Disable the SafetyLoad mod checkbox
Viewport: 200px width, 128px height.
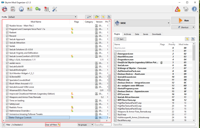[7, 104]
